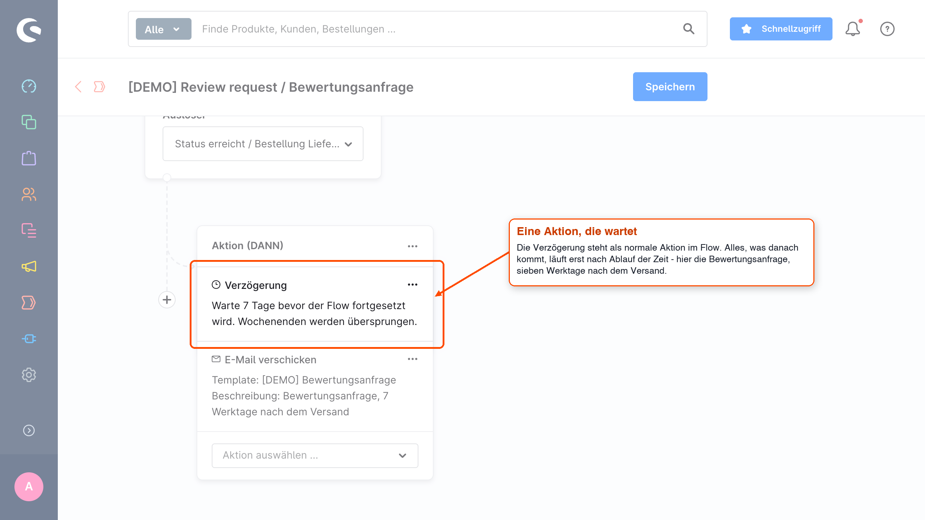Open the E-Mail verschicken three-dot menu
Screen dimensions: 925x520
(413, 359)
